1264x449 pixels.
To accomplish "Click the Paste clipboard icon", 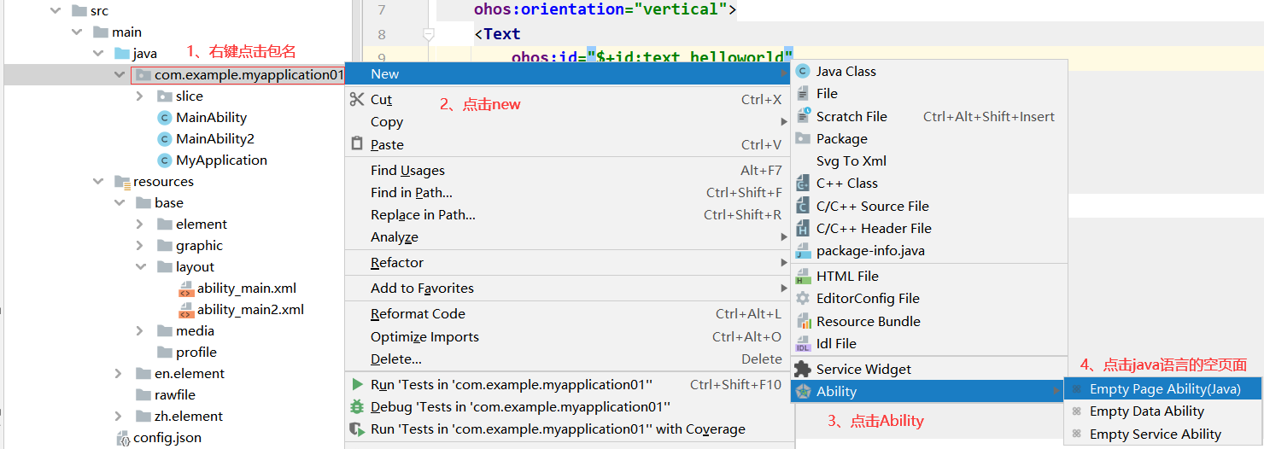I will coord(357,144).
